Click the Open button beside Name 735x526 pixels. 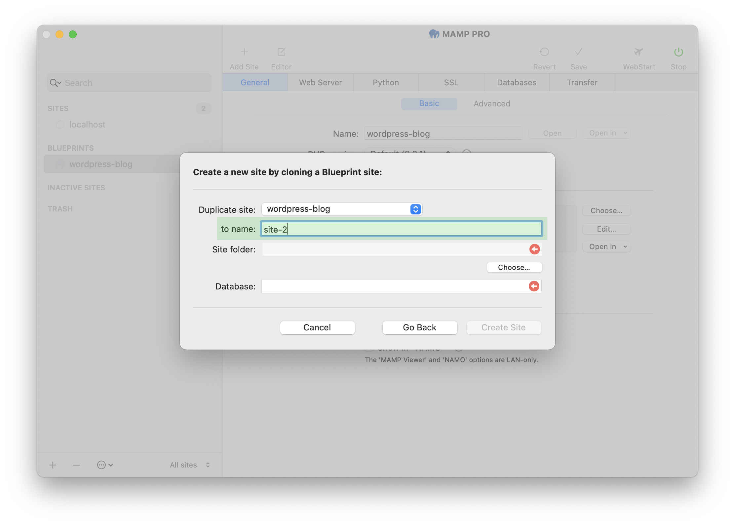point(552,133)
